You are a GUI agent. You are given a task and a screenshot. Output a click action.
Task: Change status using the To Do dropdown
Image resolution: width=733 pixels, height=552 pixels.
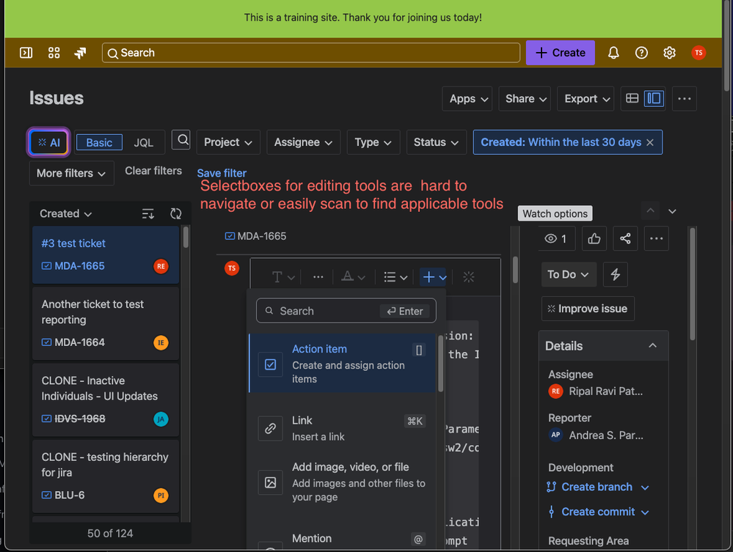click(x=568, y=274)
